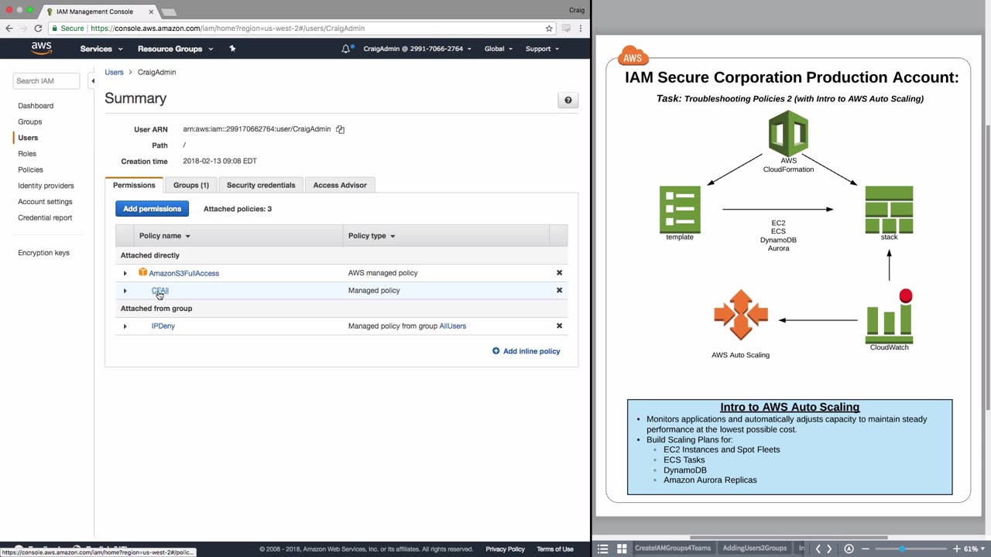Click the AmazonS3FullAccess orange box icon

[142, 273]
